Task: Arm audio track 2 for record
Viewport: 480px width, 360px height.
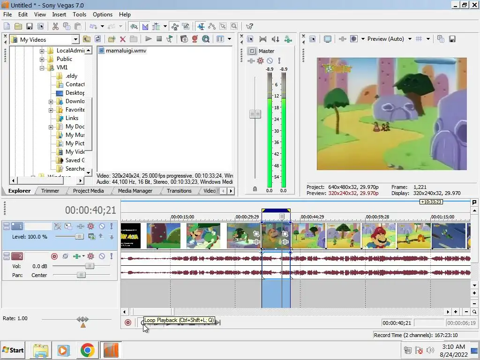Action: point(54,256)
